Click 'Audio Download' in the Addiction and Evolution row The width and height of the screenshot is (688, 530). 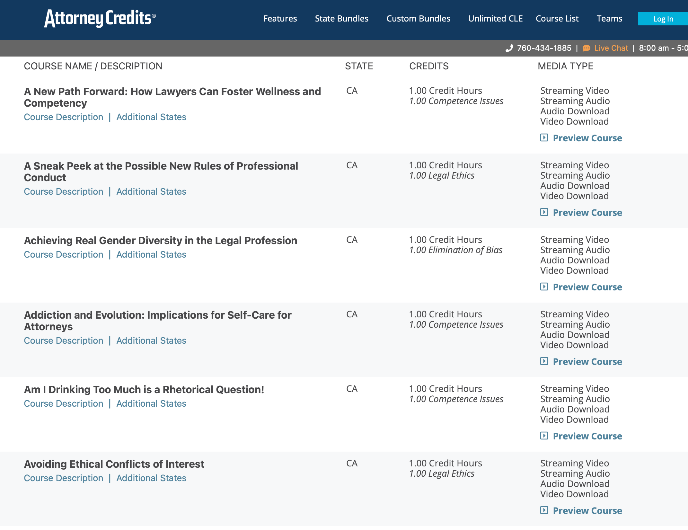coord(575,335)
